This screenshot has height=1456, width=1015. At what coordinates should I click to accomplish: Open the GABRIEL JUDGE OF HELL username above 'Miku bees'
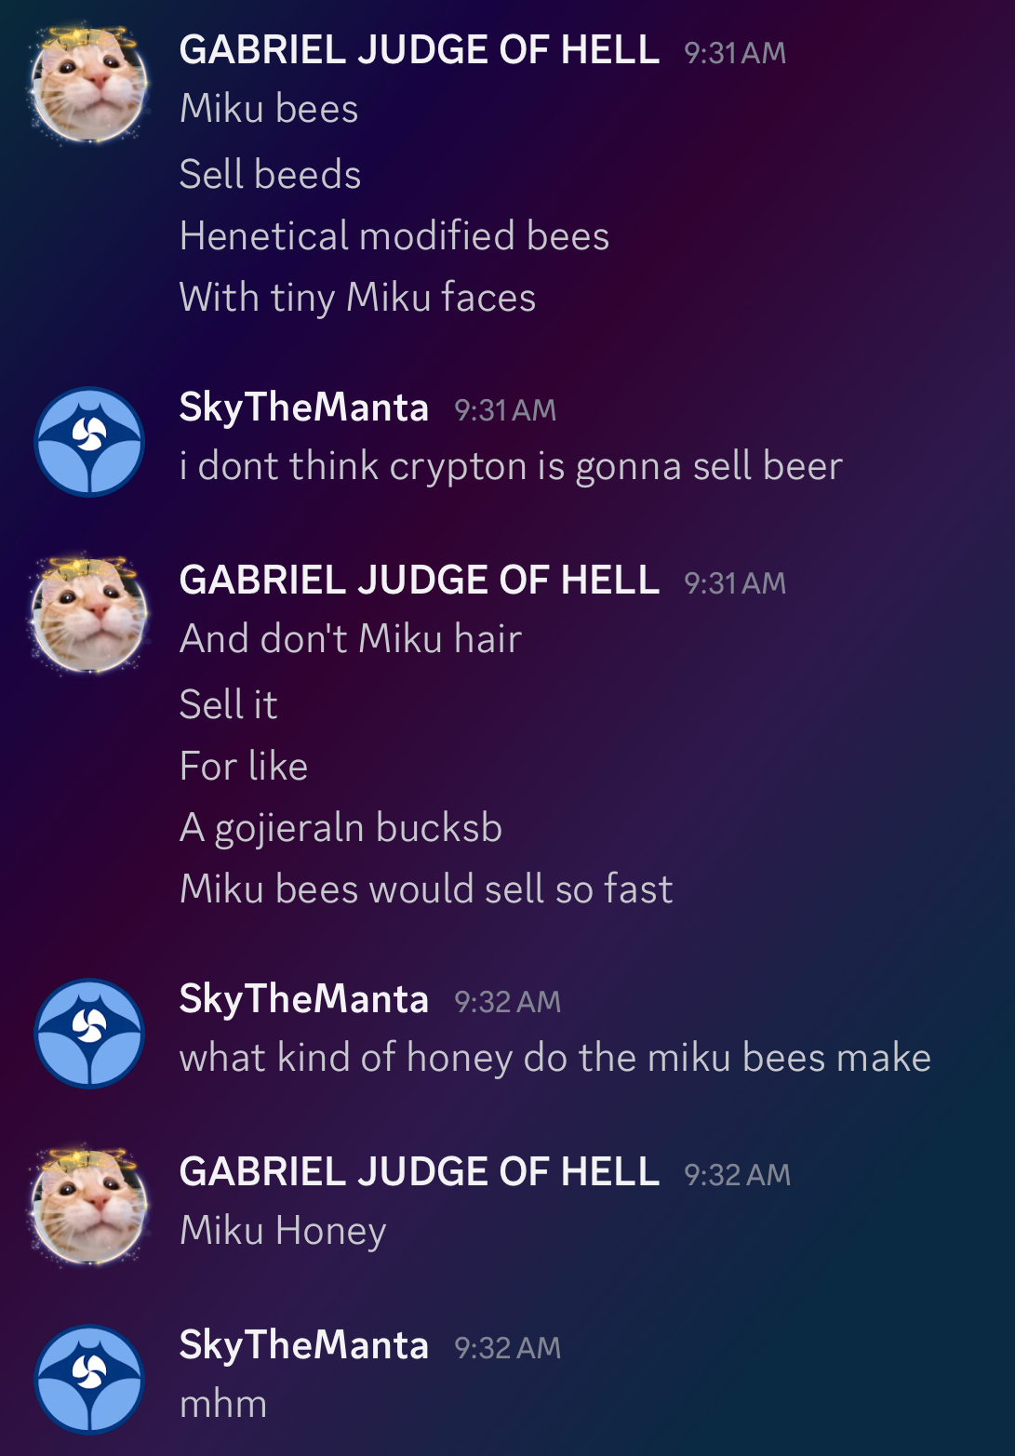419,50
